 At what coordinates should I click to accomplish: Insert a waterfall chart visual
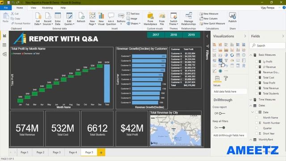tap(214, 55)
